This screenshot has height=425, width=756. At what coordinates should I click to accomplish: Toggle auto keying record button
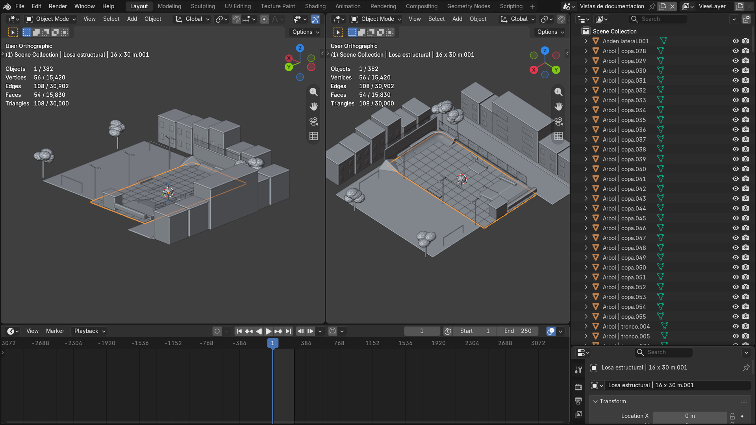[217, 331]
